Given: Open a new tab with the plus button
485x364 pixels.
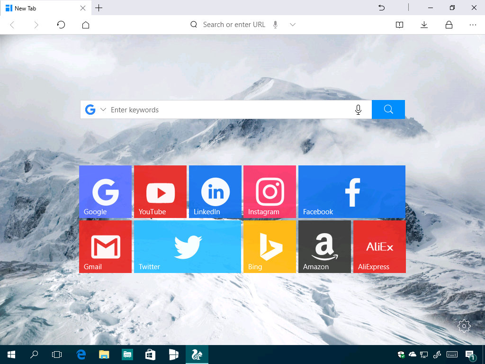Looking at the screenshot, I should coord(99,8).
